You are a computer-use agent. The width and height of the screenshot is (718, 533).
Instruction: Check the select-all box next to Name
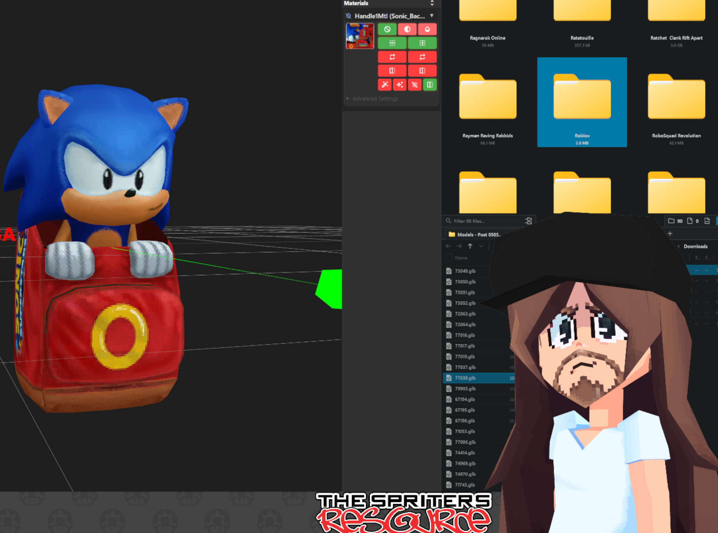click(x=448, y=258)
